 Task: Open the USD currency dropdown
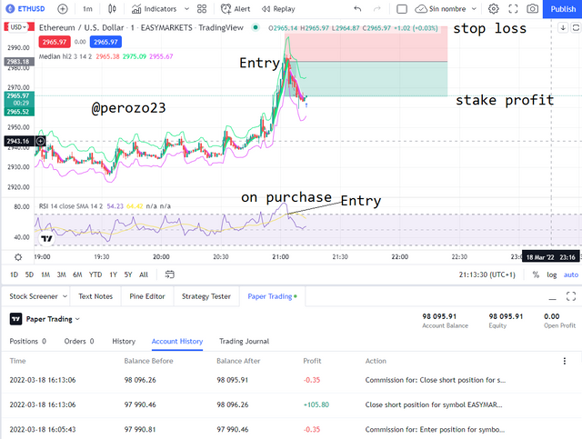[18, 27]
